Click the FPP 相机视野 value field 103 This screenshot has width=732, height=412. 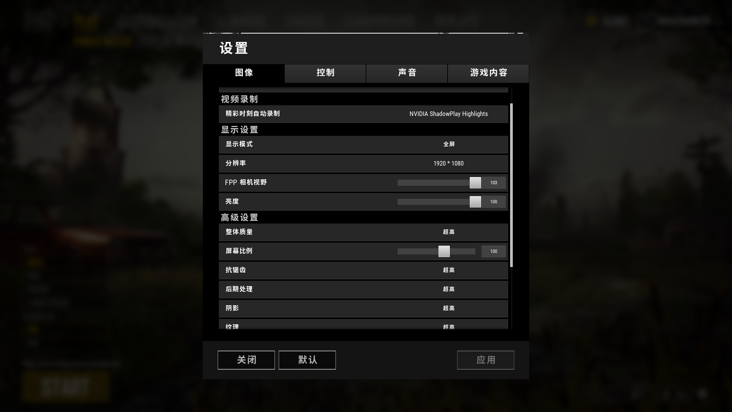[x=494, y=183]
